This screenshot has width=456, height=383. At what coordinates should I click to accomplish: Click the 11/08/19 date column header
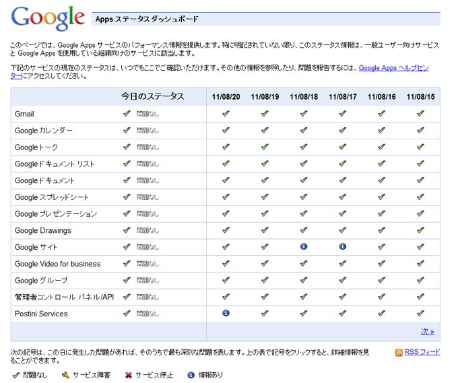265,97
